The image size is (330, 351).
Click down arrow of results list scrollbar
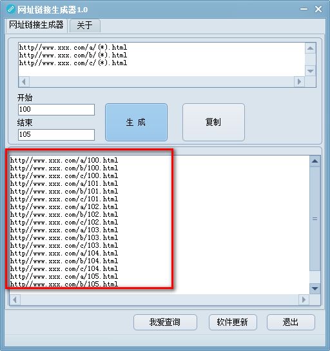[x=315, y=289]
